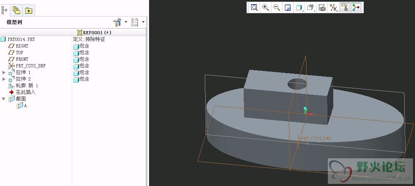This screenshot has width=415, height=186.
Task: Open the View Manager camera icon
Action: [322, 7]
